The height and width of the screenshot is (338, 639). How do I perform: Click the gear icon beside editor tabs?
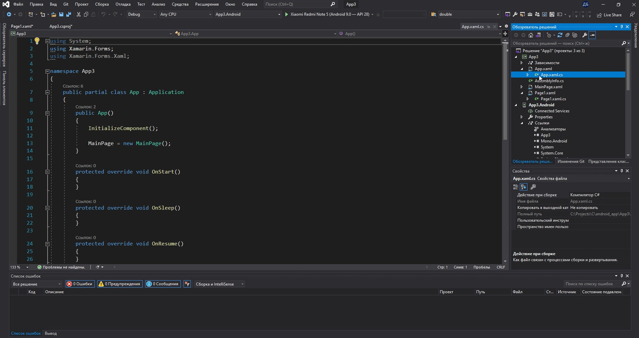[x=506, y=26]
